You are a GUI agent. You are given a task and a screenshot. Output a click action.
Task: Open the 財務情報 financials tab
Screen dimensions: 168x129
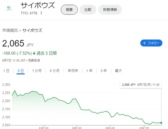[x=110, y=10]
